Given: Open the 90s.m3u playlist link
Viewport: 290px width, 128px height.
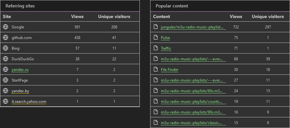Looking at the screenshot, I should pos(193,112).
